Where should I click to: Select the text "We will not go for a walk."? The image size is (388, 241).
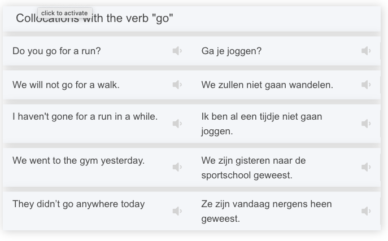tap(66, 85)
